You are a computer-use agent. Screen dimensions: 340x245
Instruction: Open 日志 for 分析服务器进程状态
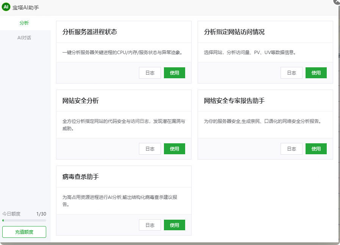click(150, 73)
